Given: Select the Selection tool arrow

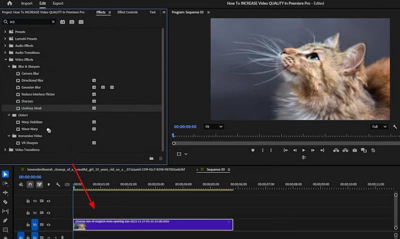Looking at the screenshot, I should [5, 174].
